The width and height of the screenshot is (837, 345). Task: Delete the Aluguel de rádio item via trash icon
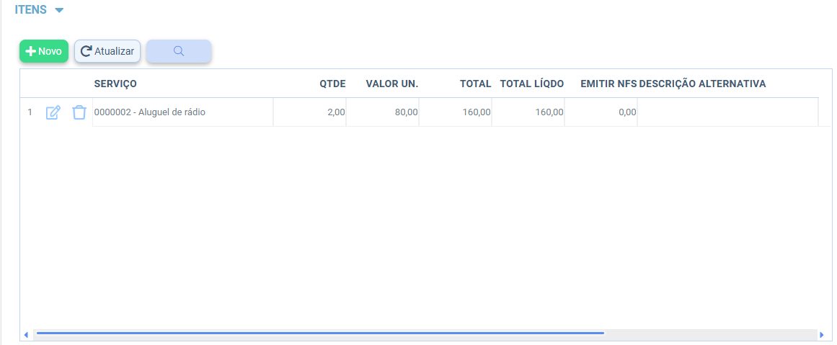pyautogui.click(x=79, y=112)
